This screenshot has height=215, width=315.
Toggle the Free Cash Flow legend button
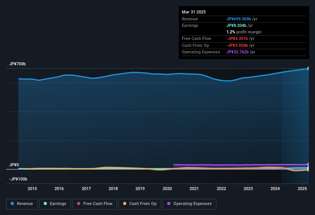tap(95, 204)
